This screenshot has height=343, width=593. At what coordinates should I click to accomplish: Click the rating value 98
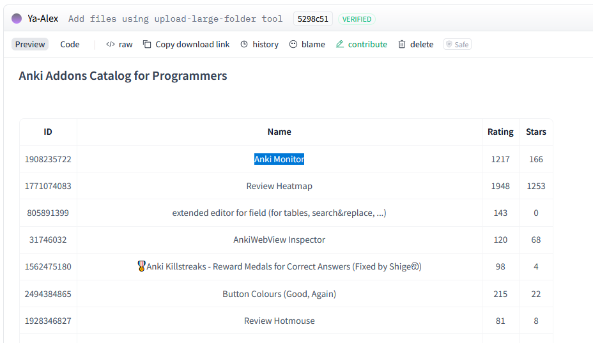pyautogui.click(x=500, y=266)
